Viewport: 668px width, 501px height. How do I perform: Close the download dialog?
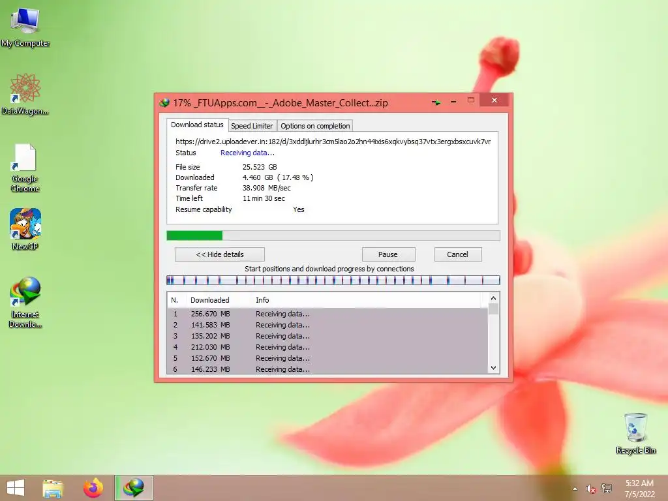pos(494,100)
